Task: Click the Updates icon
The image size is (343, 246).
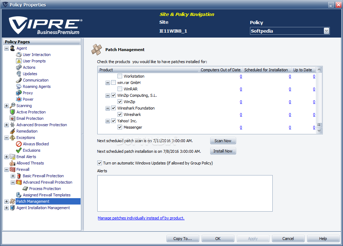Action: click(19, 74)
